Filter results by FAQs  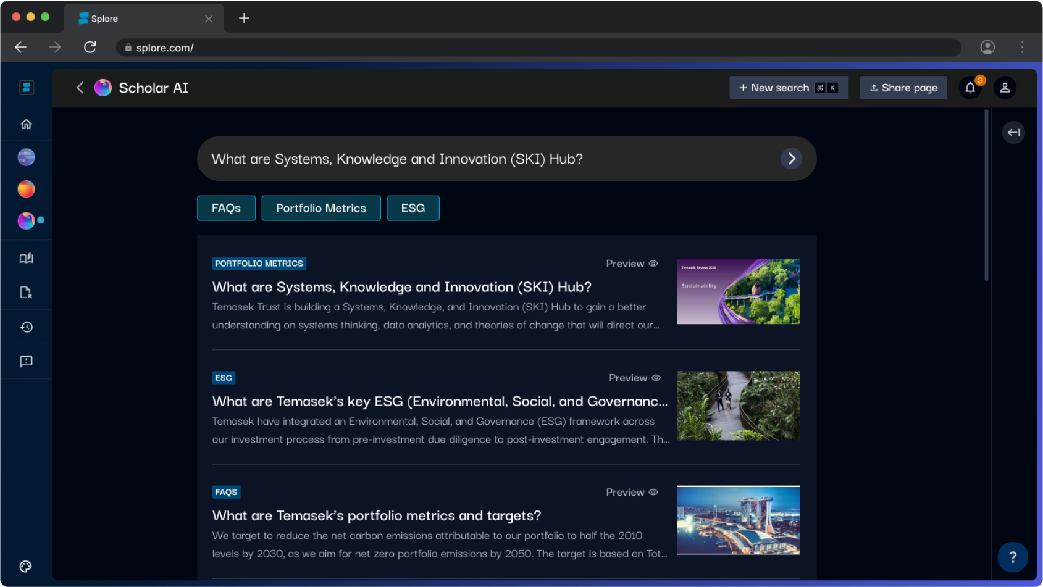pos(226,208)
